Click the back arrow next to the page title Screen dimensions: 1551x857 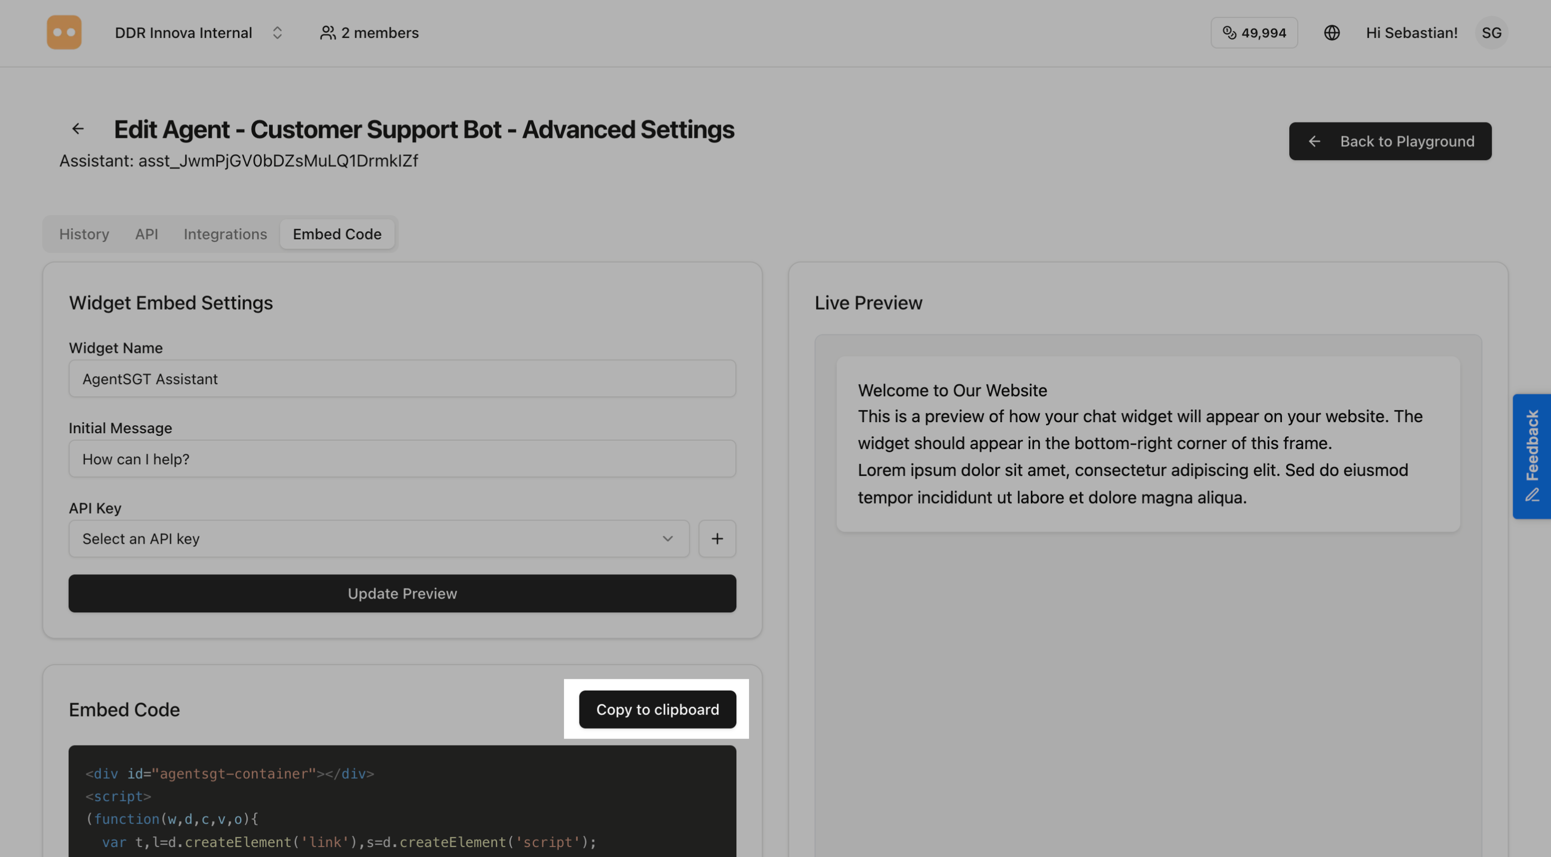tap(78, 129)
